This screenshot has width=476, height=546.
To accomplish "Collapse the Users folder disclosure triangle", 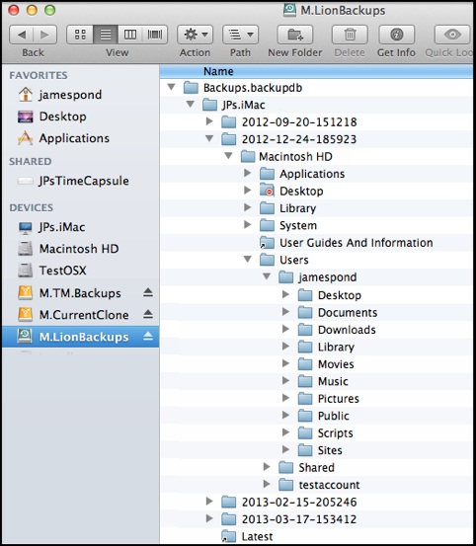I will click(x=248, y=259).
